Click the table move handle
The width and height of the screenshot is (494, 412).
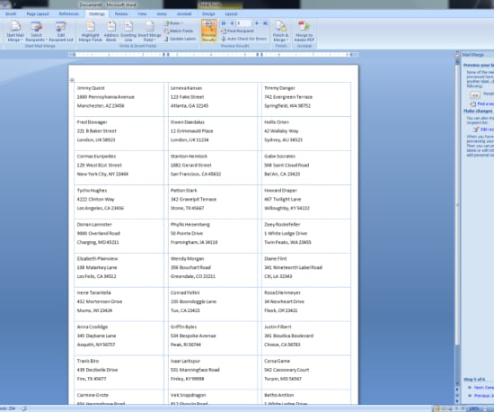72,80
